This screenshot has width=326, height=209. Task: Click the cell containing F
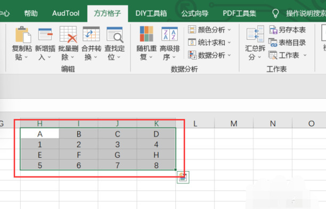(x=79, y=155)
